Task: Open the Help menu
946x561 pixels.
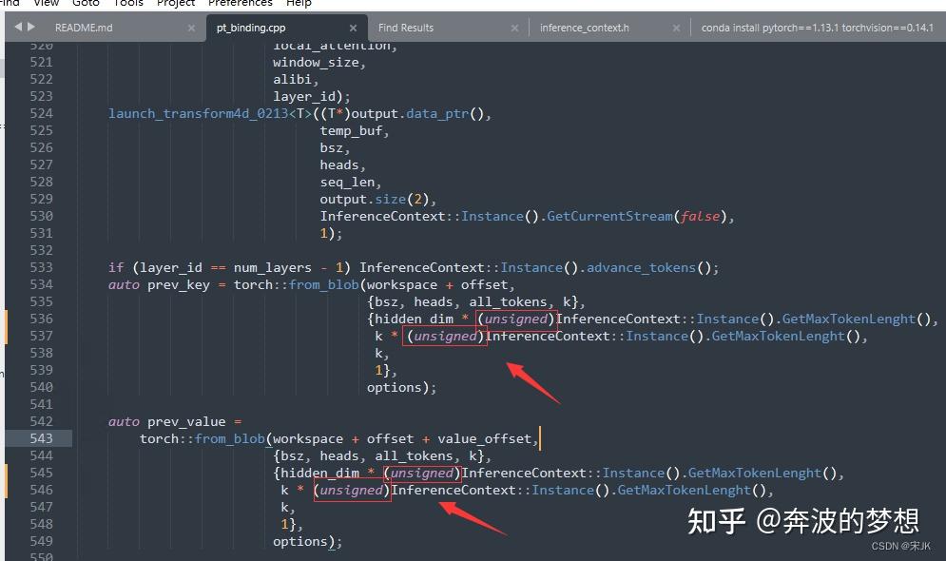Action: 299,3
